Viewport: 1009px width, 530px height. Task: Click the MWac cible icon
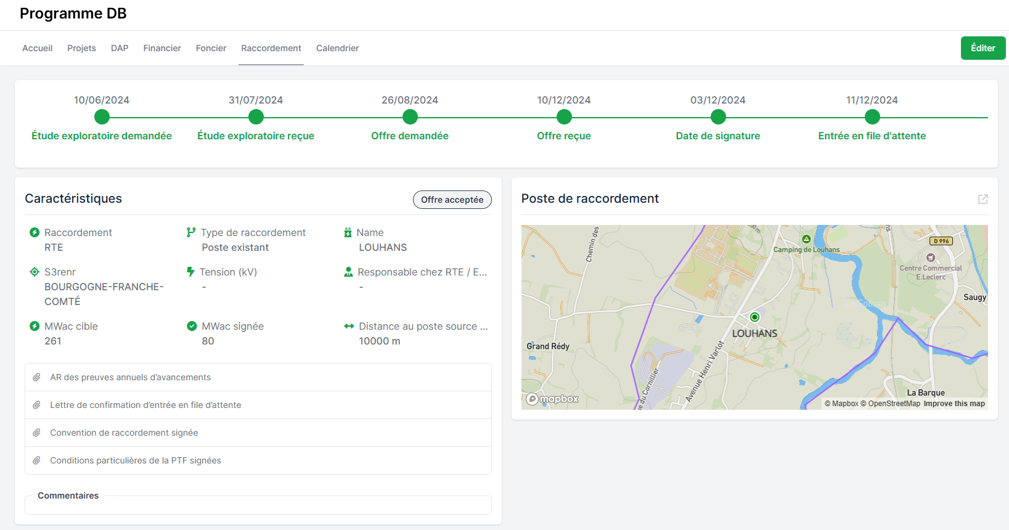click(x=35, y=326)
